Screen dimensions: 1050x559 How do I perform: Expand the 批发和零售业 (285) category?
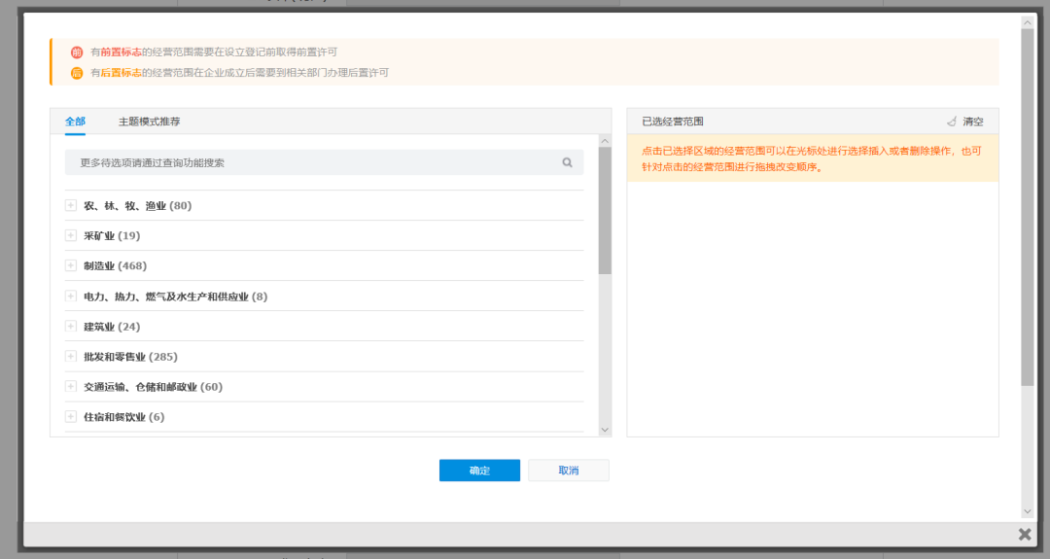point(70,356)
